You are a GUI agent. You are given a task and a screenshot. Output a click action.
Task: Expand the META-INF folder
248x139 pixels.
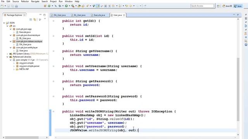click(14, 69)
